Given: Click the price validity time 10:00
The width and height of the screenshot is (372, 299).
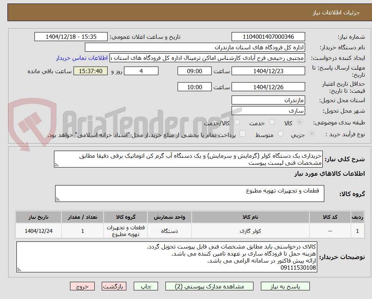Looking at the screenshot, I should (194, 87).
